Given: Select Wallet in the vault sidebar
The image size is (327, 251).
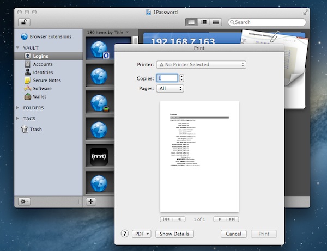Looking at the screenshot, I should point(35,97).
